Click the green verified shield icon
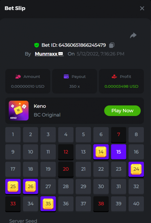Screen dimensions: 151x223 point(37,45)
